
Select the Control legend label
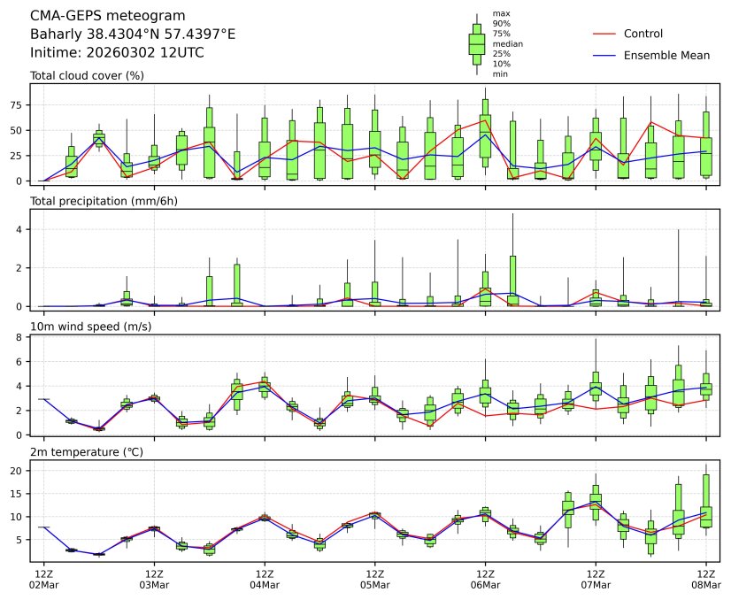tap(643, 34)
